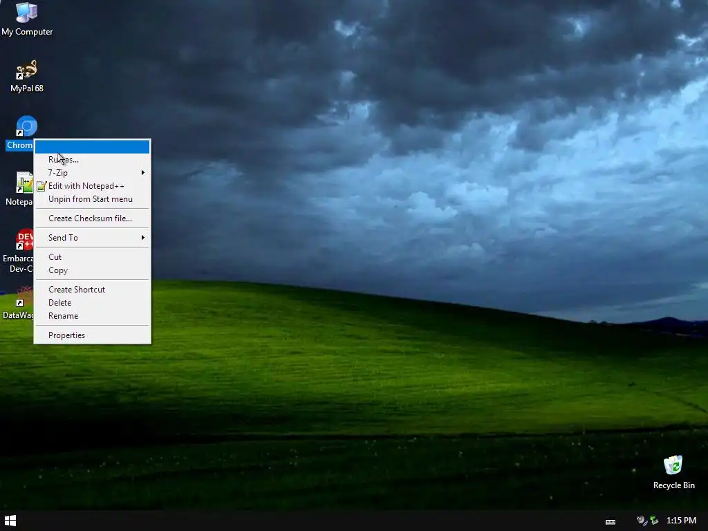
Task: Choose Run as... from the context menu
Action: pos(92,160)
